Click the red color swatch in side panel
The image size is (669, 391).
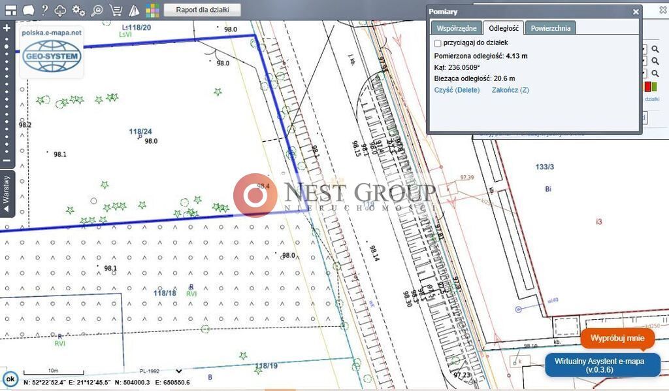click(x=647, y=87)
